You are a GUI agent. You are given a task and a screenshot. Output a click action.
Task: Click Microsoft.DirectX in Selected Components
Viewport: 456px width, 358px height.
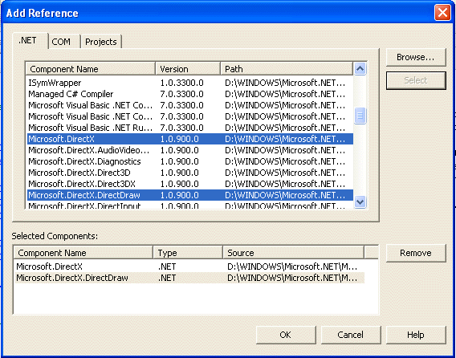click(x=189, y=266)
